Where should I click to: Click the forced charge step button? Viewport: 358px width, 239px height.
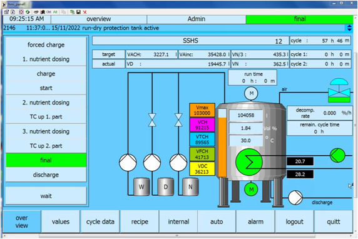[46, 45]
